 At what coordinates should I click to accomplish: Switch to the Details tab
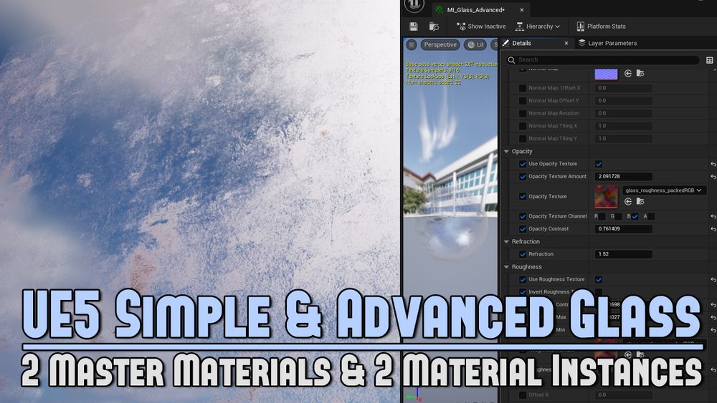point(521,43)
